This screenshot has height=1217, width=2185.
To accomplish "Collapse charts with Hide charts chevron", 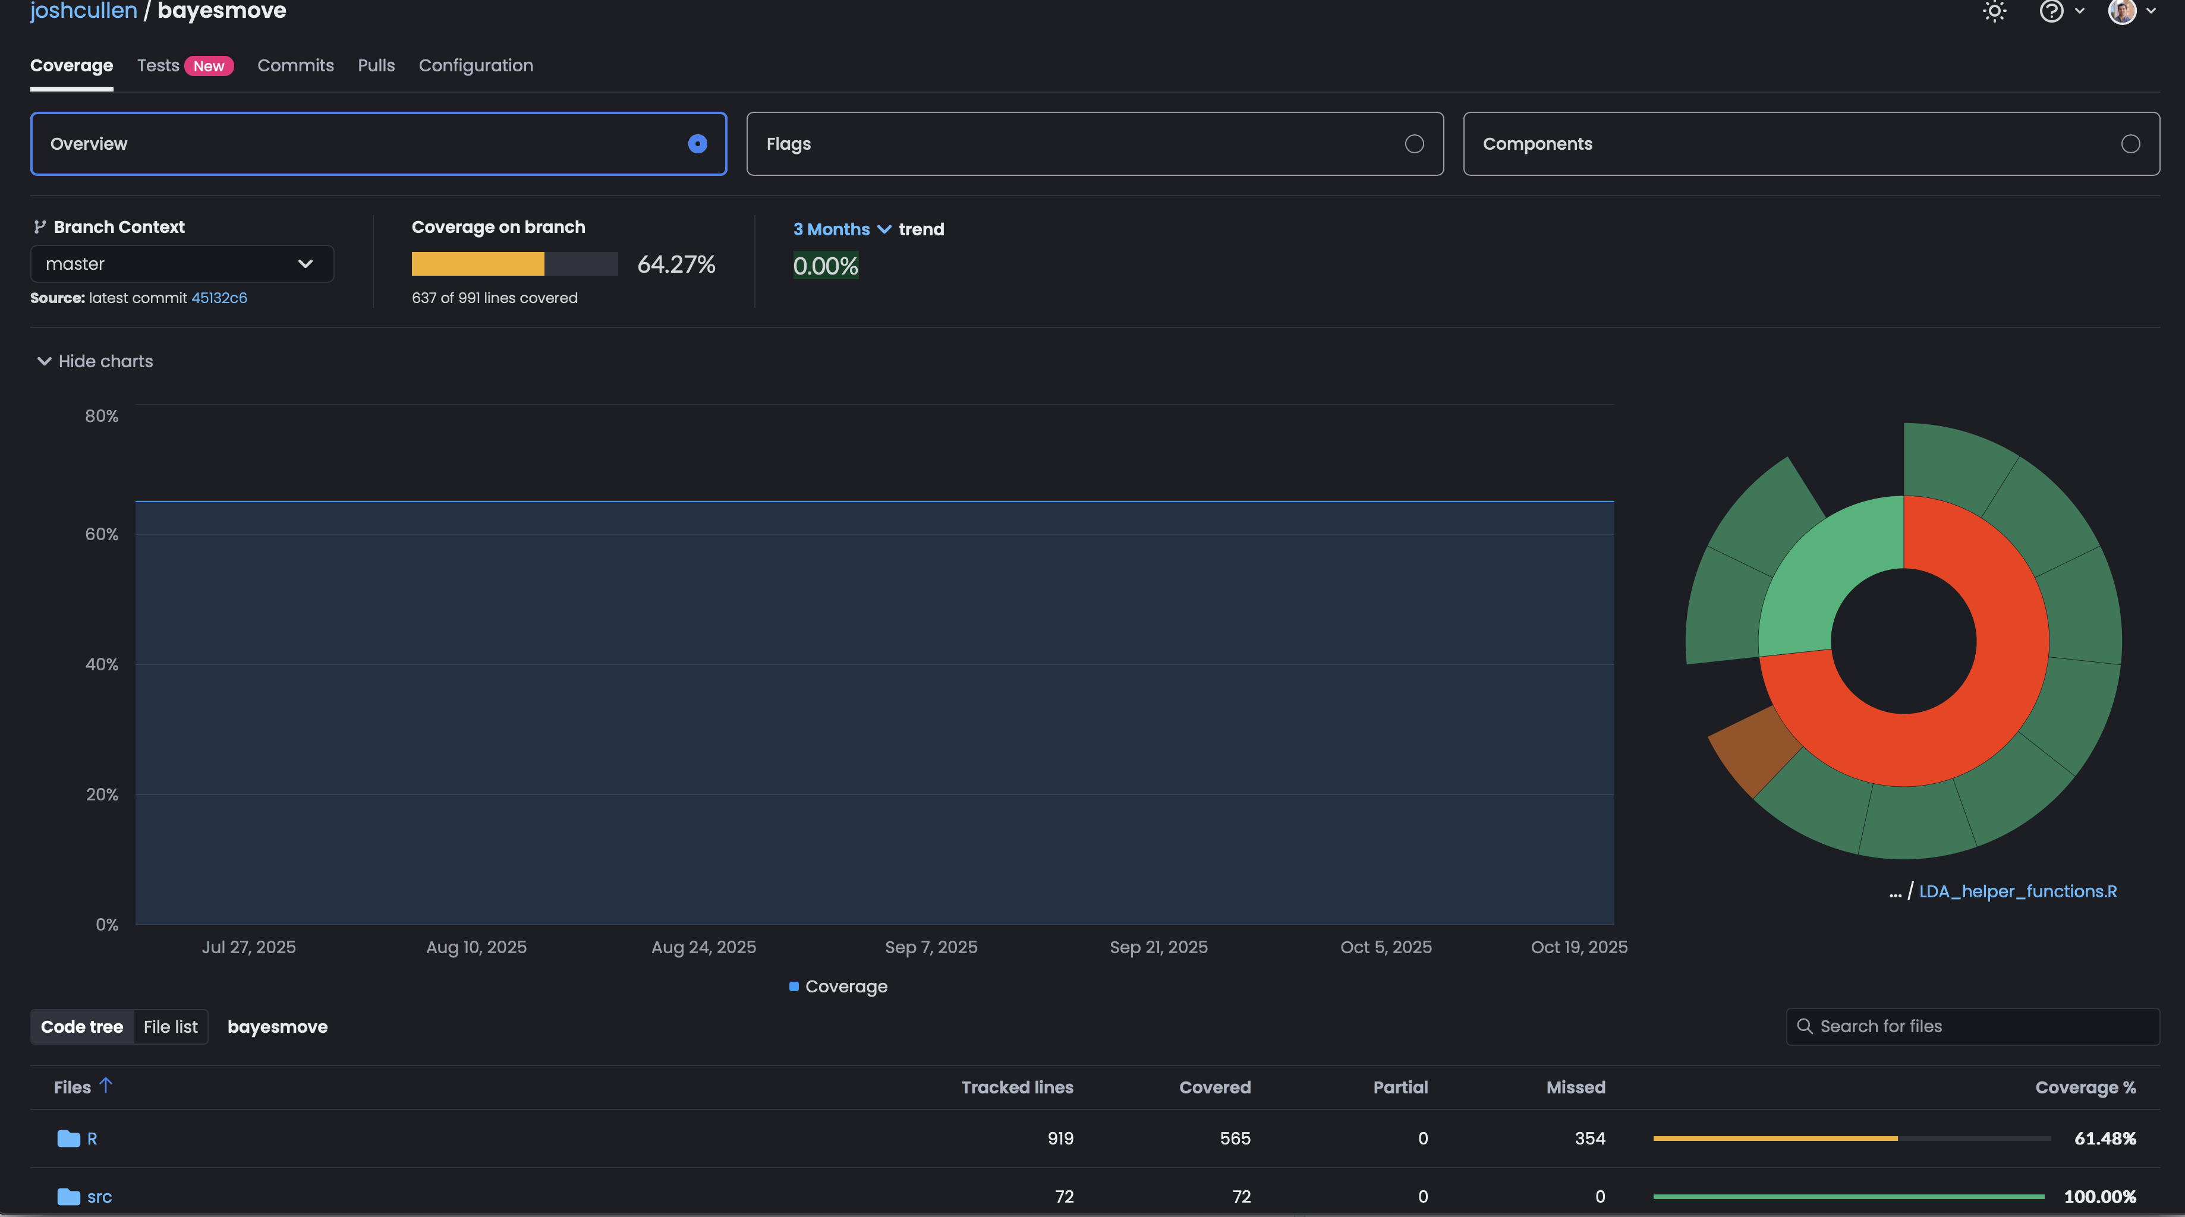I will (x=44, y=361).
